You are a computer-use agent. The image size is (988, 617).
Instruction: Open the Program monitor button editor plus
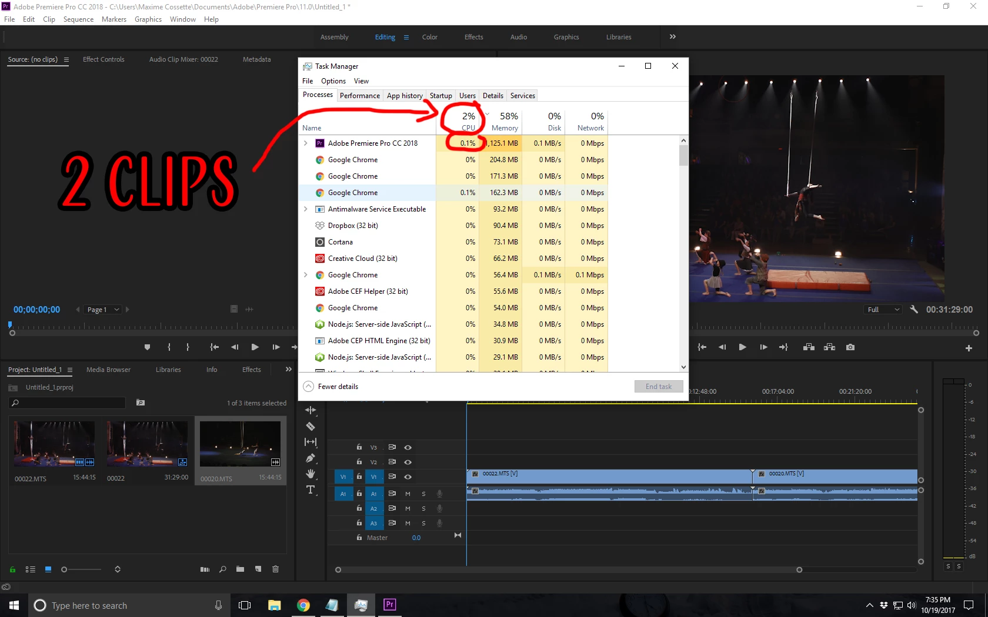coord(969,348)
